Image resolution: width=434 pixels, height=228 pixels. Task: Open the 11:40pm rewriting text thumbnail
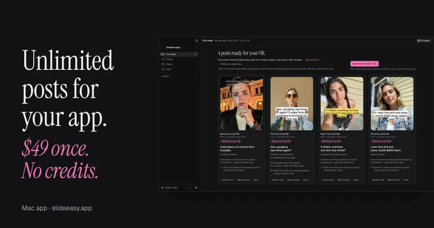[342, 104]
